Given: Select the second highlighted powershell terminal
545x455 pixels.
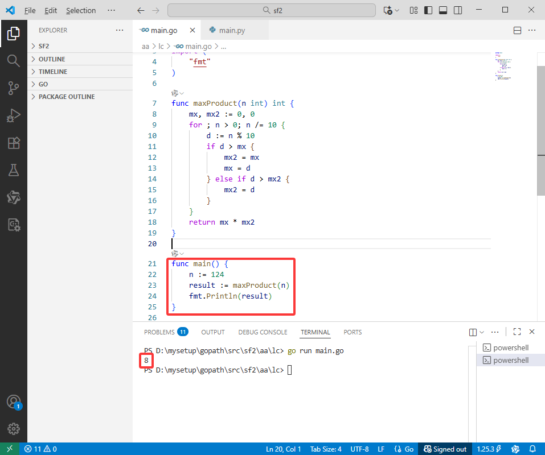Looking at the screenshot, I should coord(510,360).
